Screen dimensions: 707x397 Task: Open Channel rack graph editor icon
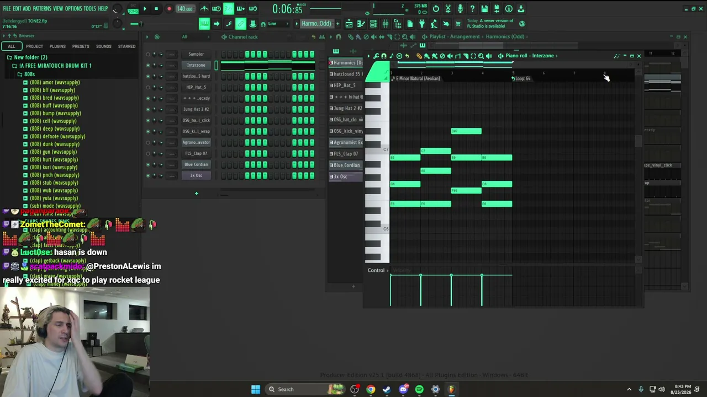point(321,37)
